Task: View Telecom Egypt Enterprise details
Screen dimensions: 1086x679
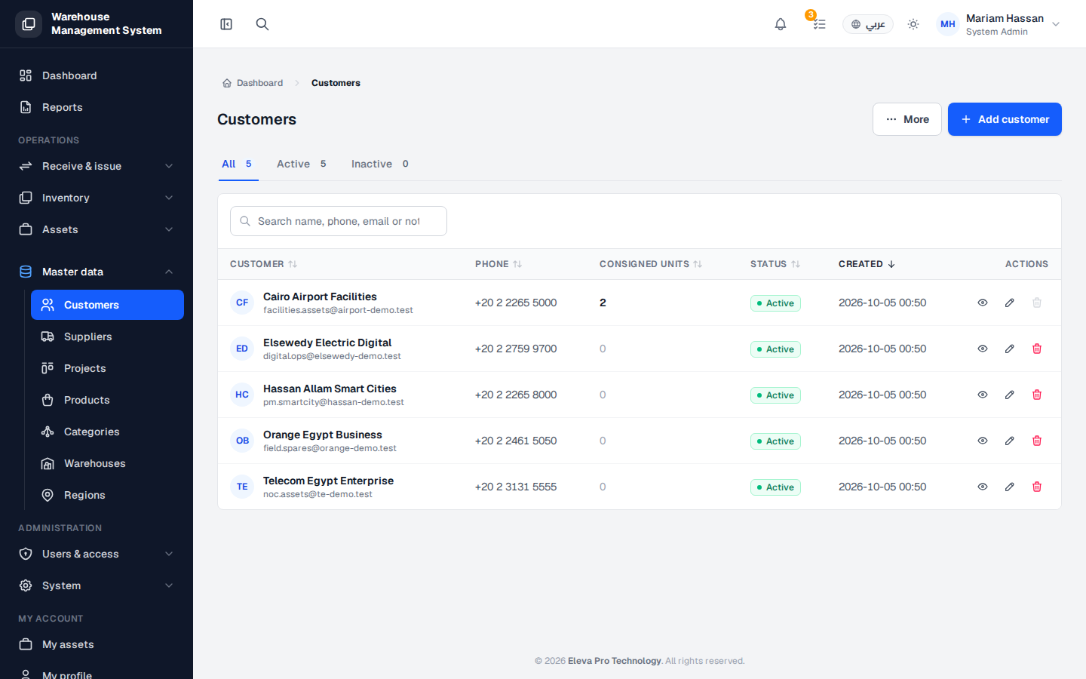Action: (x=983, y=487)
